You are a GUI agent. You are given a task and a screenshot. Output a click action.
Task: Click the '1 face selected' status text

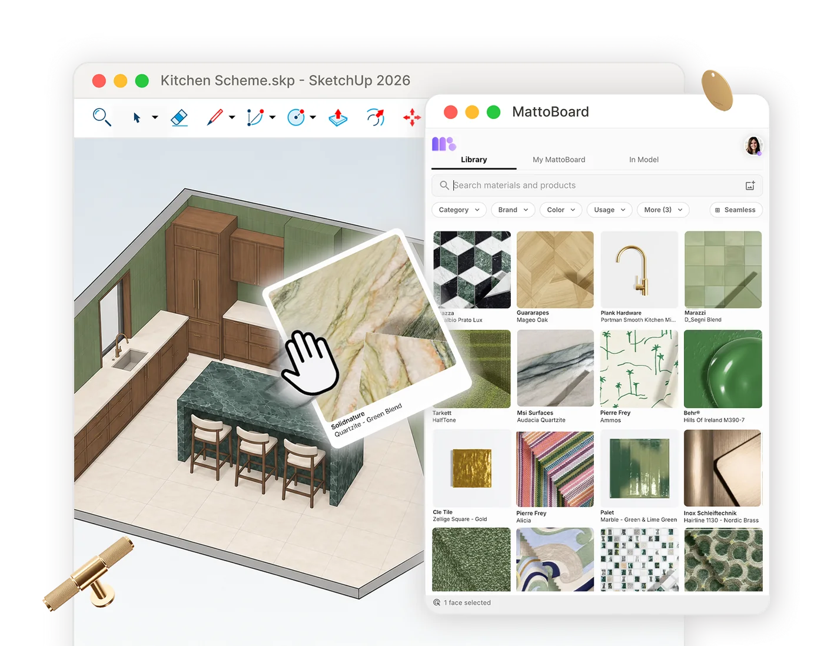click(x=467, y=603)
